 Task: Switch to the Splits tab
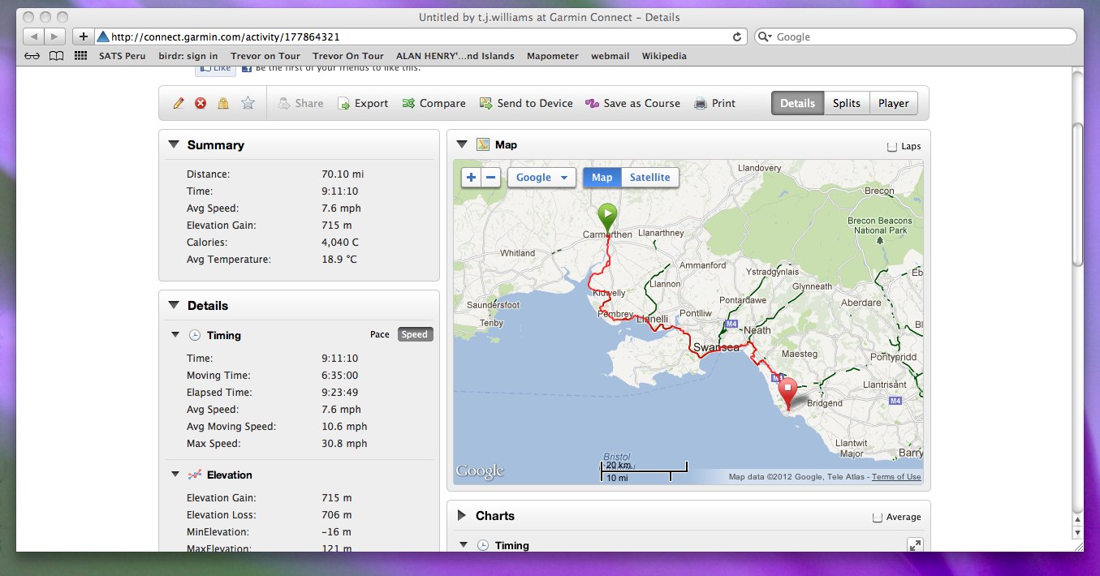coord(846,104)
